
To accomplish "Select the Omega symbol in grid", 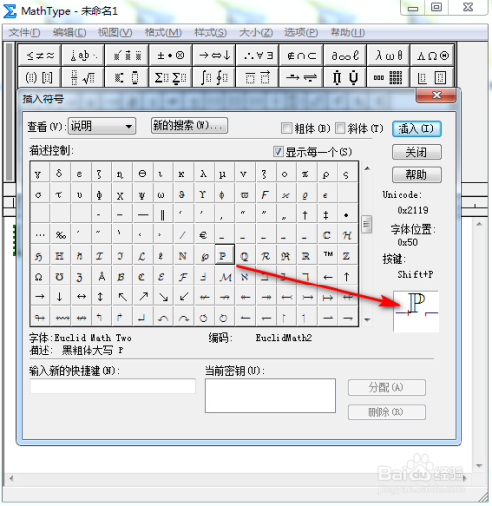I will [x=39, y=277].
